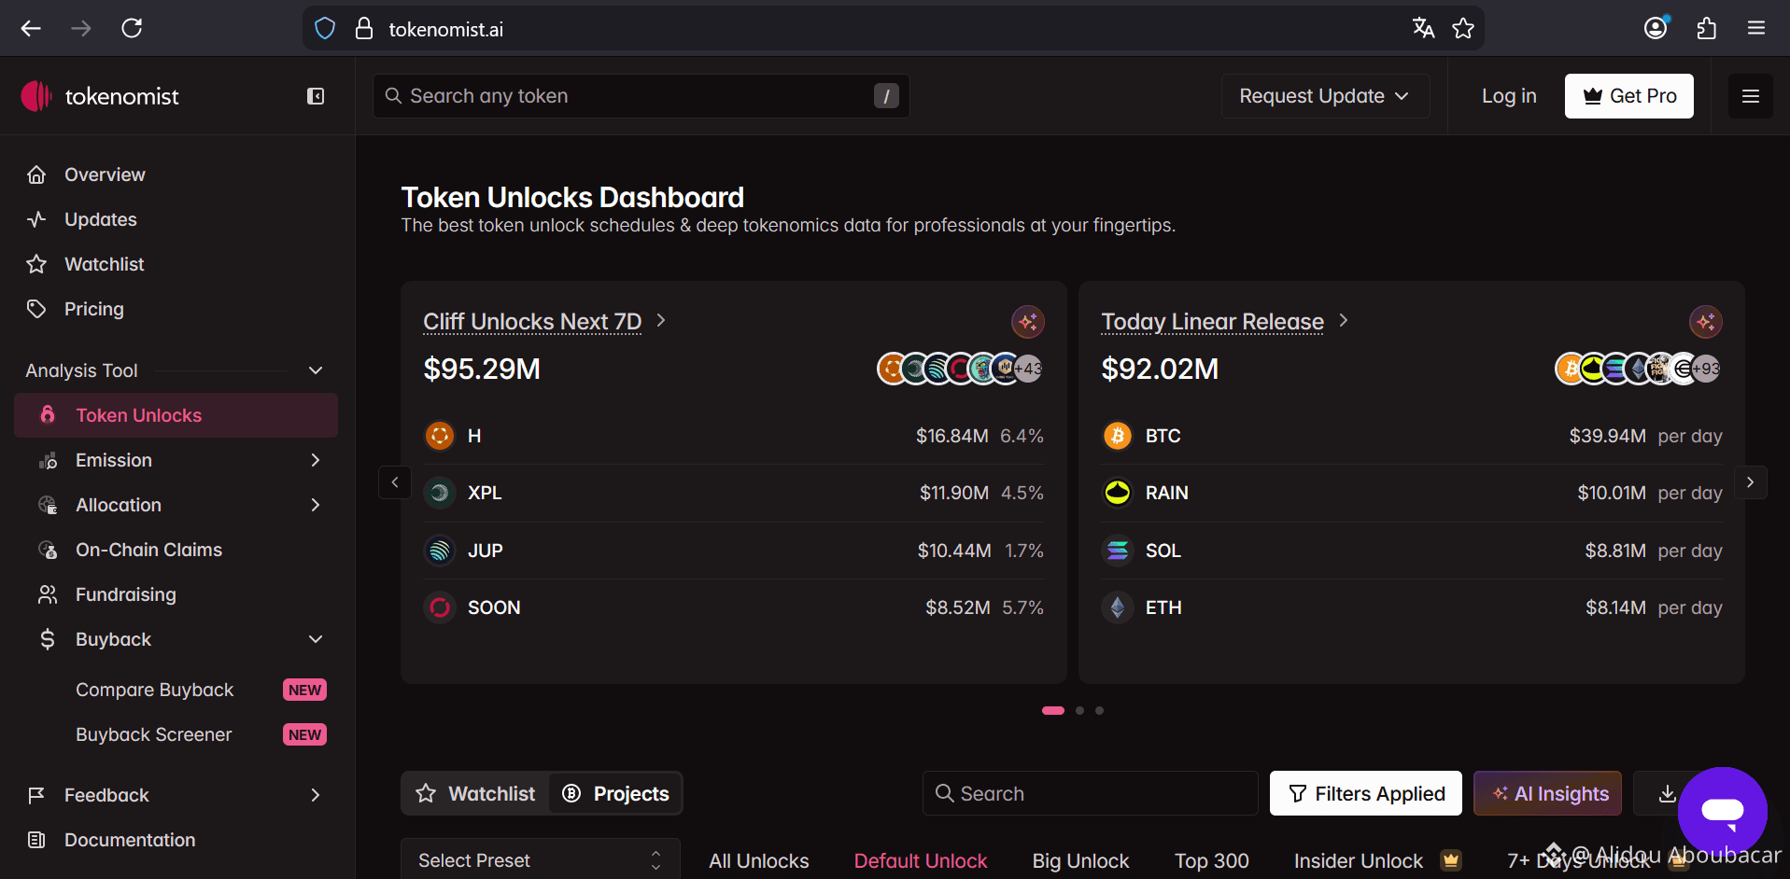Click the Log in button
Screen dimensions: 1790x879
click(1509, 96)
